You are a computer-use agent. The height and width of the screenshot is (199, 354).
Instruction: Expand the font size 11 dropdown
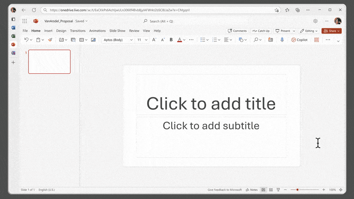tap(146, 40)
